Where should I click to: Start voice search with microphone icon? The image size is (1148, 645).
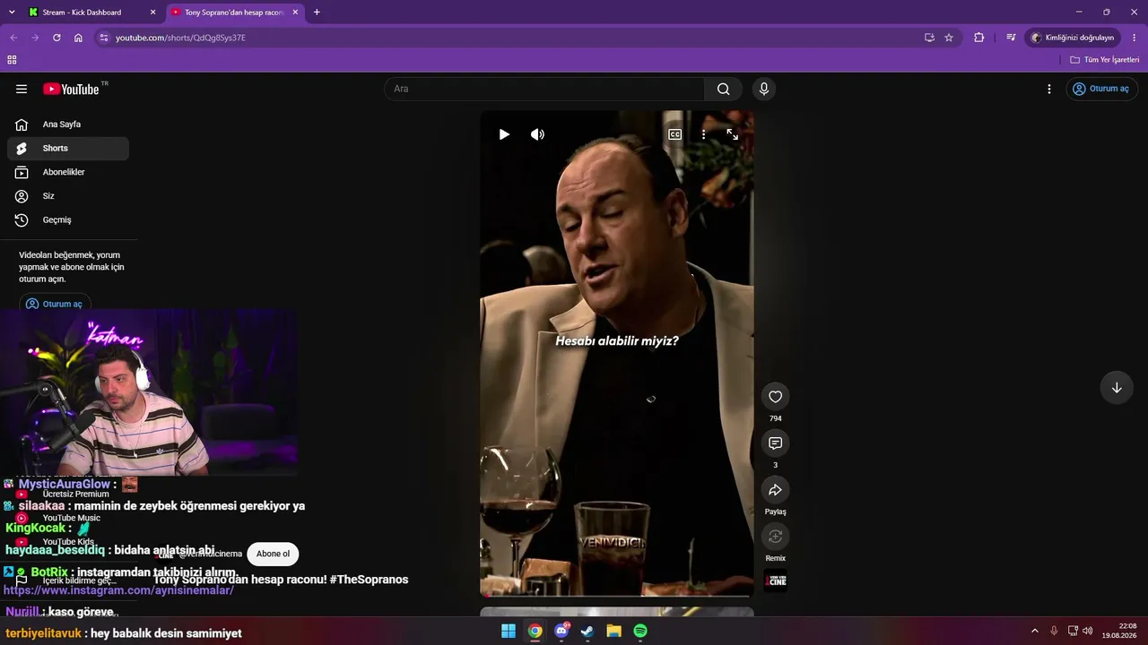coord(764,89)
